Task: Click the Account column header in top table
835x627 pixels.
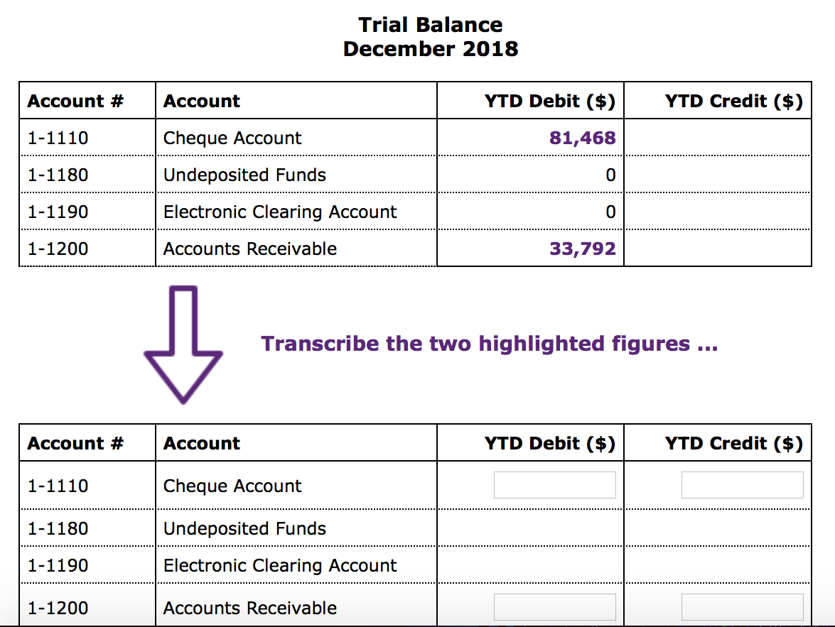Action: click(201, 101)
